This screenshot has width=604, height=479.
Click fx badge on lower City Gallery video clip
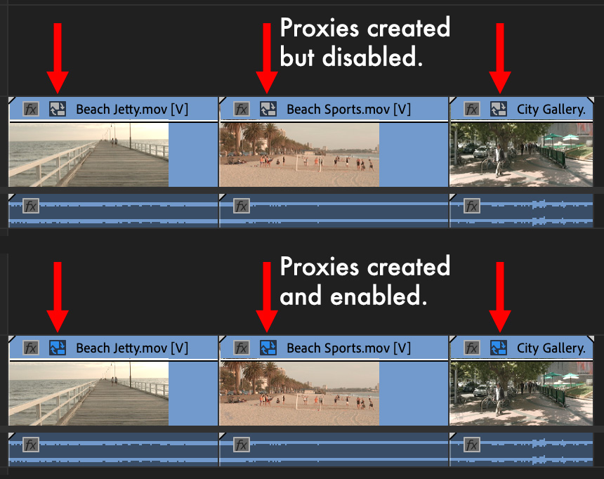click(471, 348)
